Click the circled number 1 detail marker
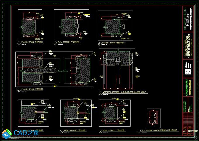The image size is (199, 141). tap(19, 43)
